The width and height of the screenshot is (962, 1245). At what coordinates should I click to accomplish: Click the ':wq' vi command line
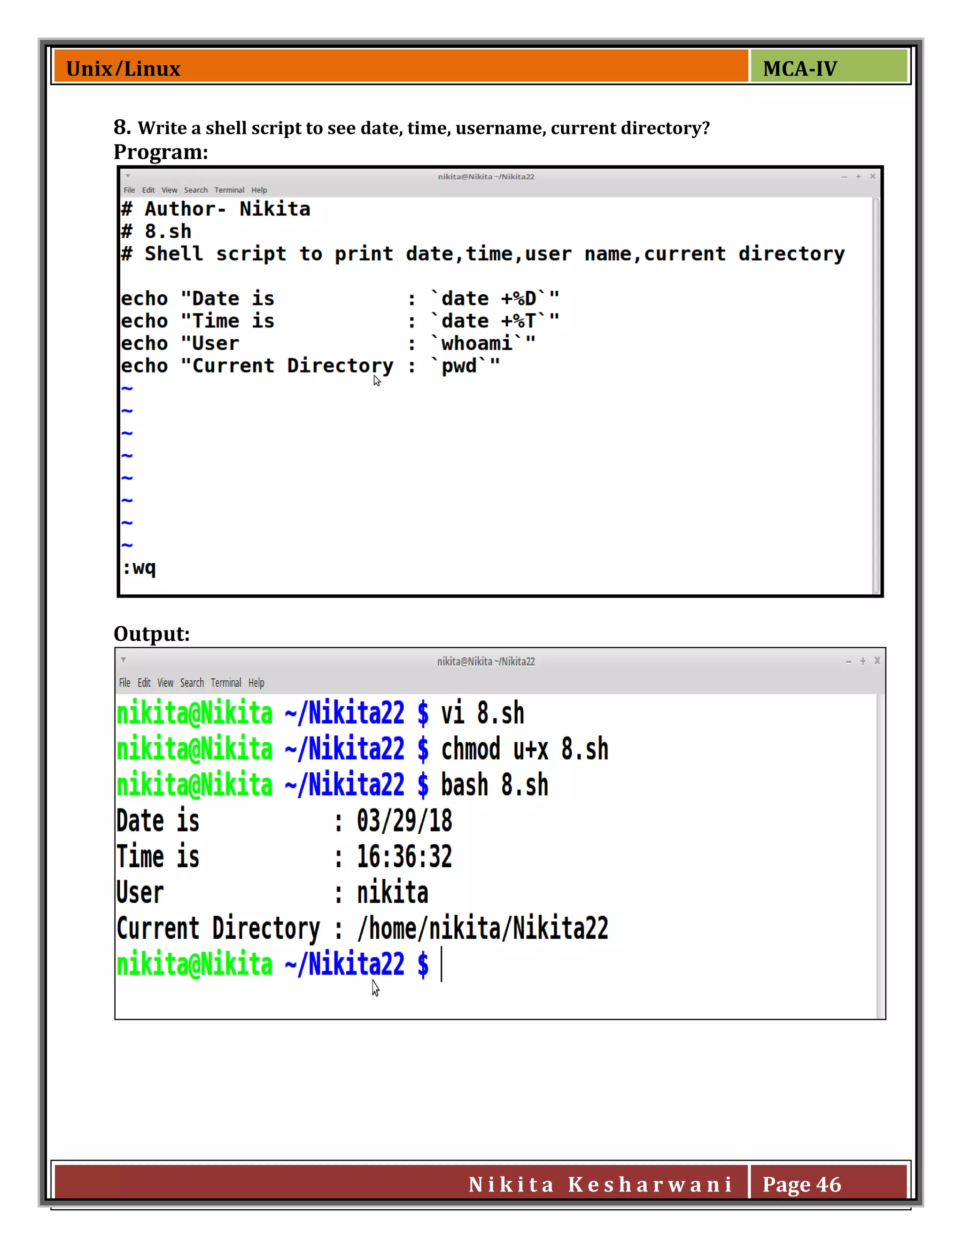[x=139, y=568]
